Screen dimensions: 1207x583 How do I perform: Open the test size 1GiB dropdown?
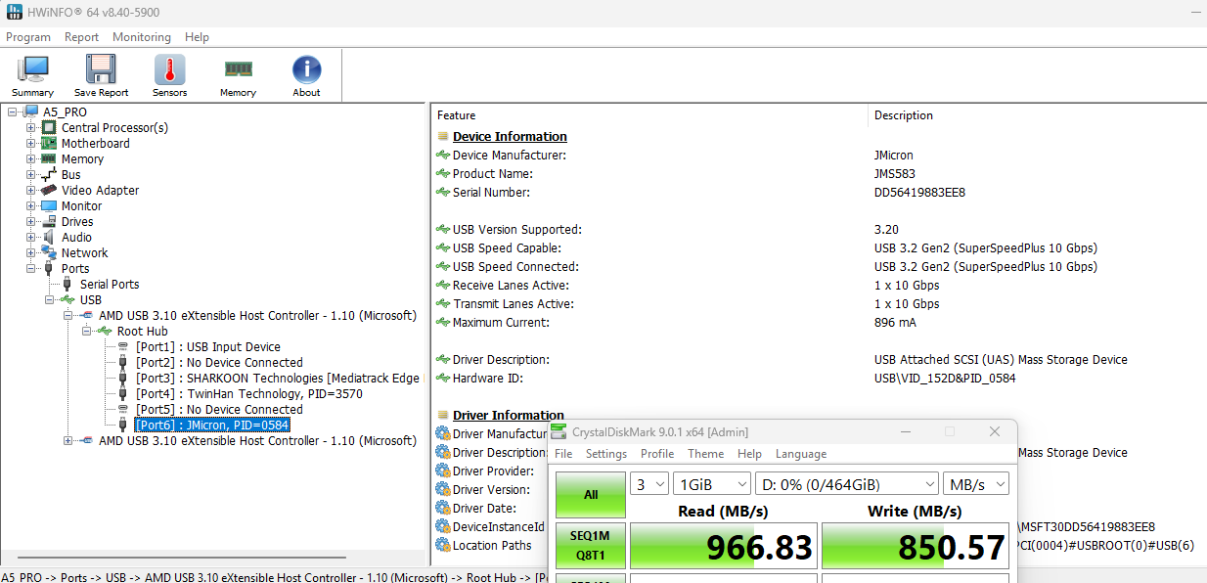click(x=711, y=484)
